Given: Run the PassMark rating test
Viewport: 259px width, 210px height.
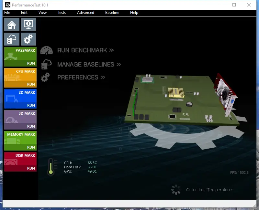Looking at the screenshot, I should pos(20,63).
